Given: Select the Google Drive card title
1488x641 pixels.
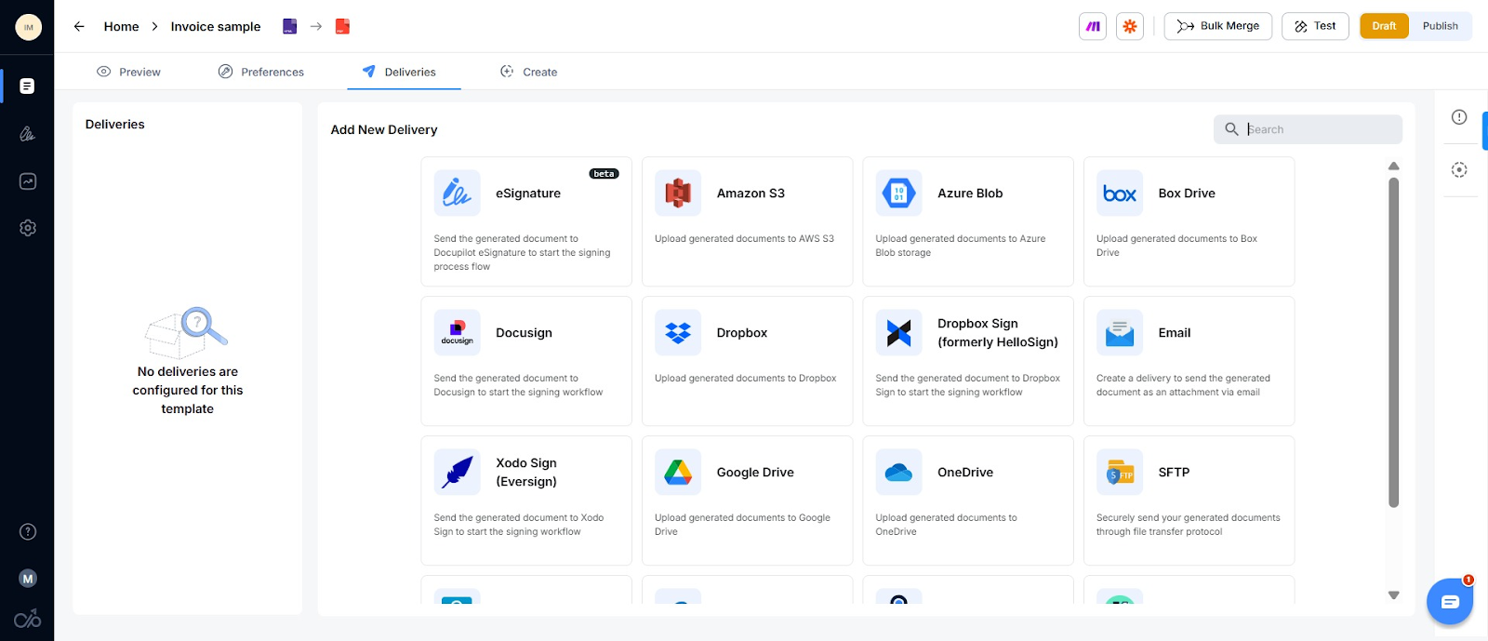Looking at the screenshot, I should [755, 473].
